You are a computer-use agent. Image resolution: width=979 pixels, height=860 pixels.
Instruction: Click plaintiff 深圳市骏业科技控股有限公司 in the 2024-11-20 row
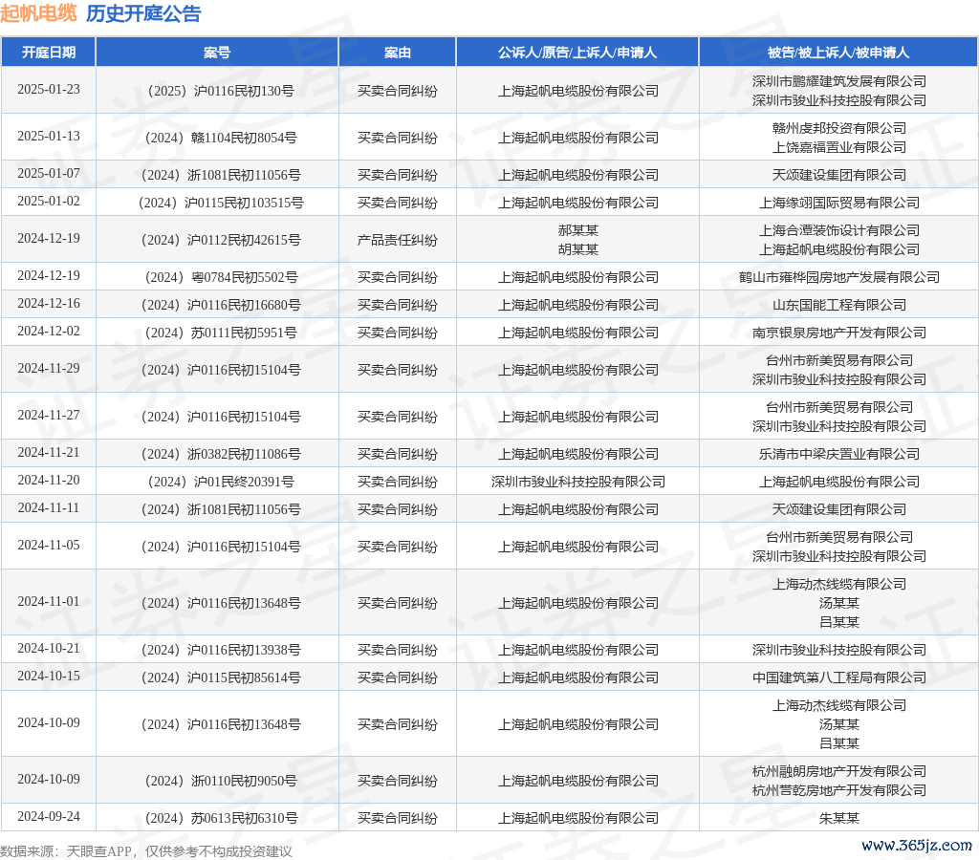[x=578, y=482]
